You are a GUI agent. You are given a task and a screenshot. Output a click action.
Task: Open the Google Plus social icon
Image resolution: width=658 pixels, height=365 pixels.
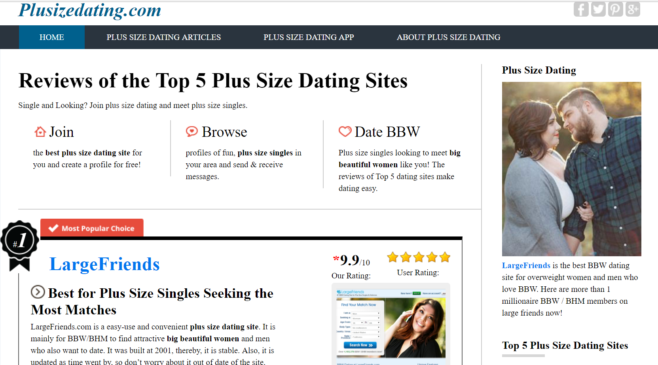(632, 9)
